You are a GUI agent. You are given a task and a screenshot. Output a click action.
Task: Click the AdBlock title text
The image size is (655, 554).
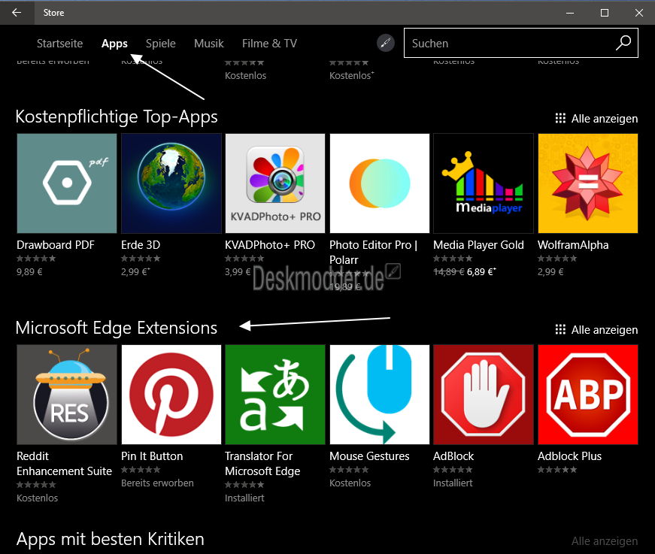(x=453, y=456)
